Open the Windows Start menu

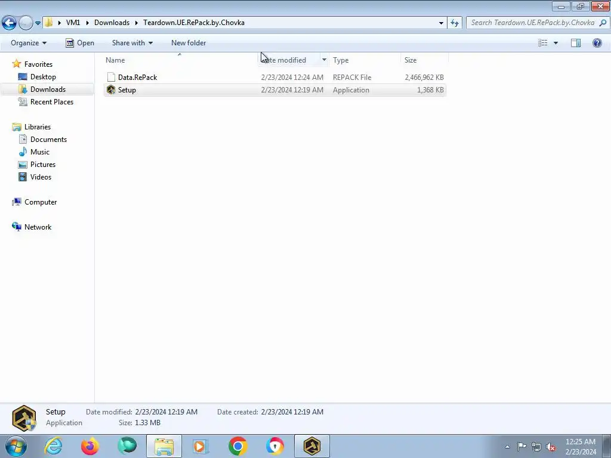tap(16, 446)
